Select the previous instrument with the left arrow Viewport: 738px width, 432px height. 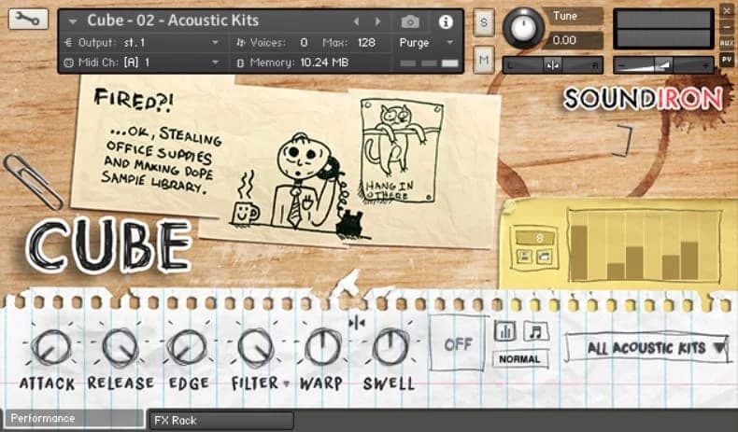(x=356, y=21)
